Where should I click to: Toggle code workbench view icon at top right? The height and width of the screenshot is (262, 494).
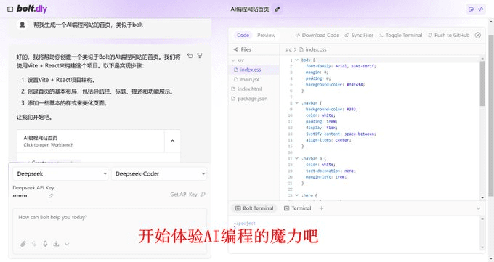480,9
